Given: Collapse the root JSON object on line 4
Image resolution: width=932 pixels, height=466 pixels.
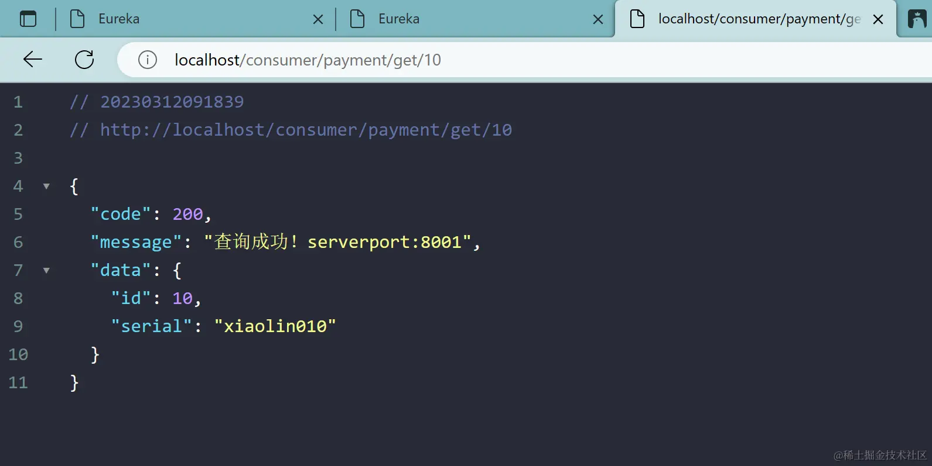Looking at the screenshot, I should 46,187.
